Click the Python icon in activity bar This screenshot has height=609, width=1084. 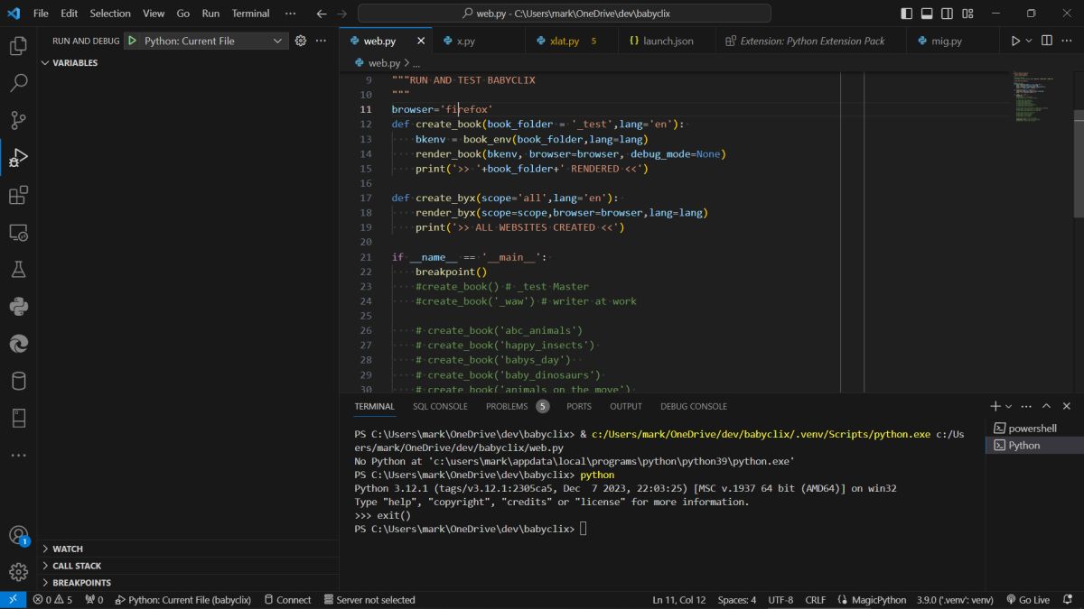pyautogui.click(x=18, y=307)
